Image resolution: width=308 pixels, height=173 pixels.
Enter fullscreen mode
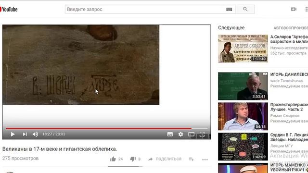click(x=202, y=134)
